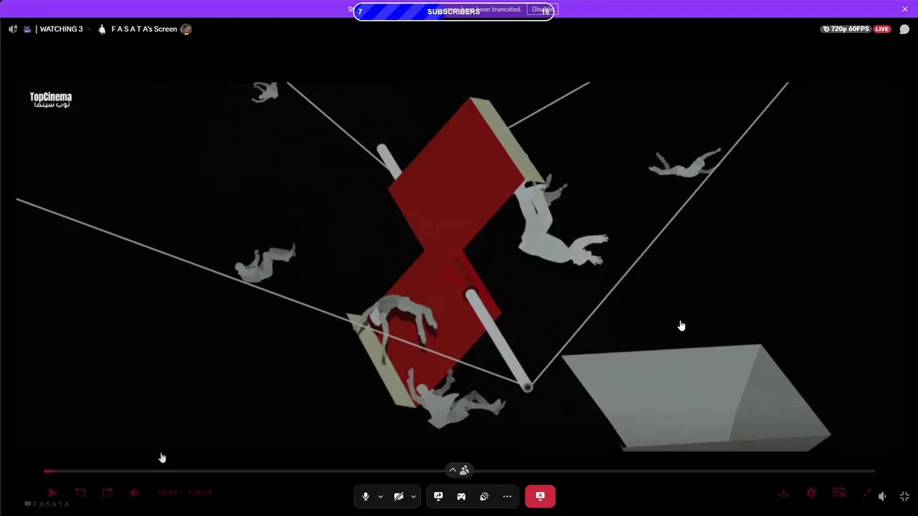Toggle the microphone mute
The image size is (918, 516).
pos(366,496)
